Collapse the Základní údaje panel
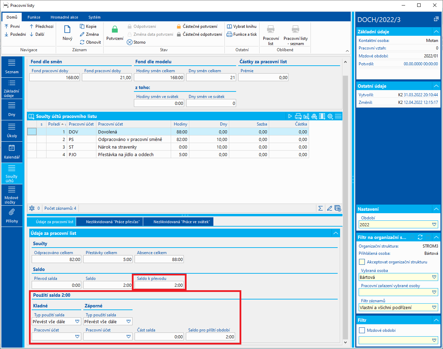 [436, 32]
